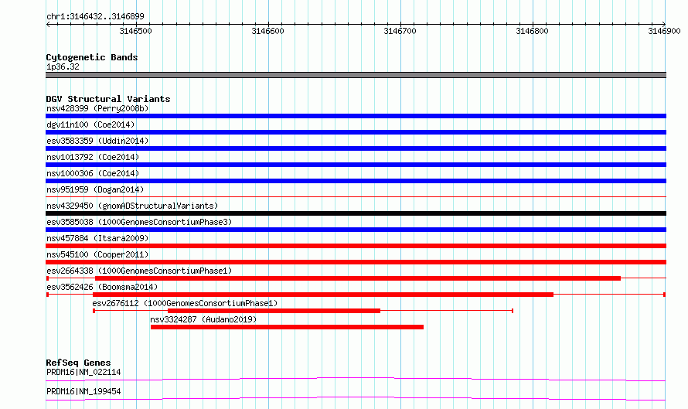688x409 pixels.
Task: Select the nsv428399 blue variant bar
Action: pos(356,116)
